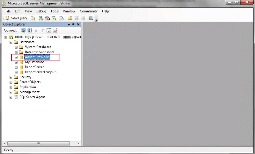Image resolution: width=255 pixels, height=154 pixels.
Task: Expand the My Database node
Action: 16,62
